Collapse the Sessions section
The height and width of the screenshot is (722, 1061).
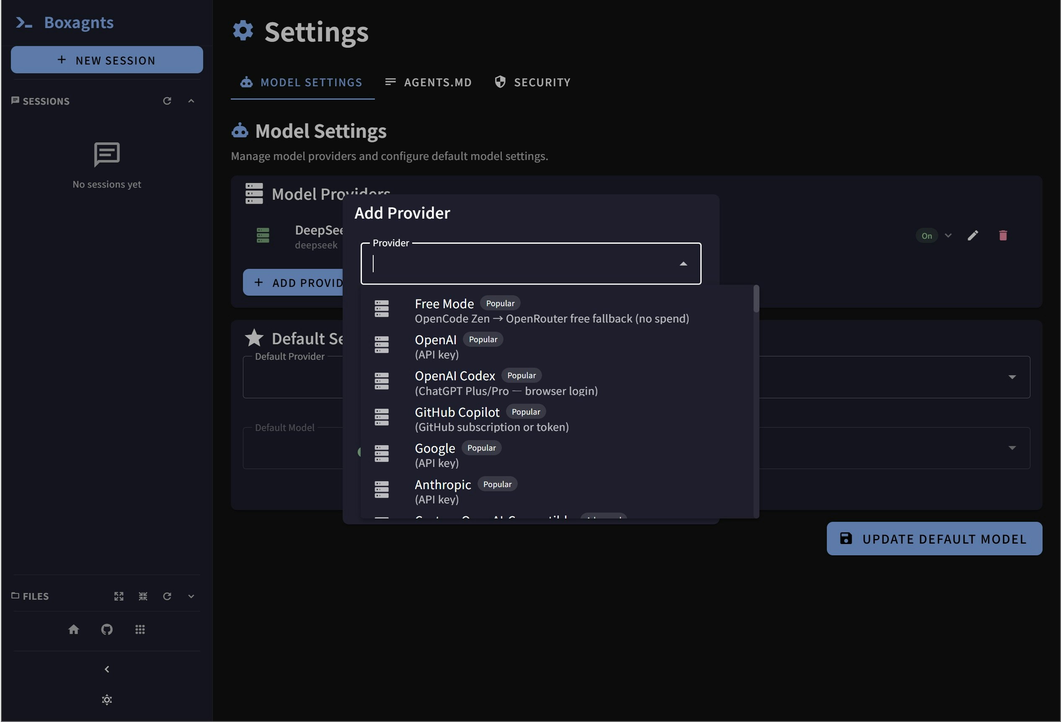(191, 101)
